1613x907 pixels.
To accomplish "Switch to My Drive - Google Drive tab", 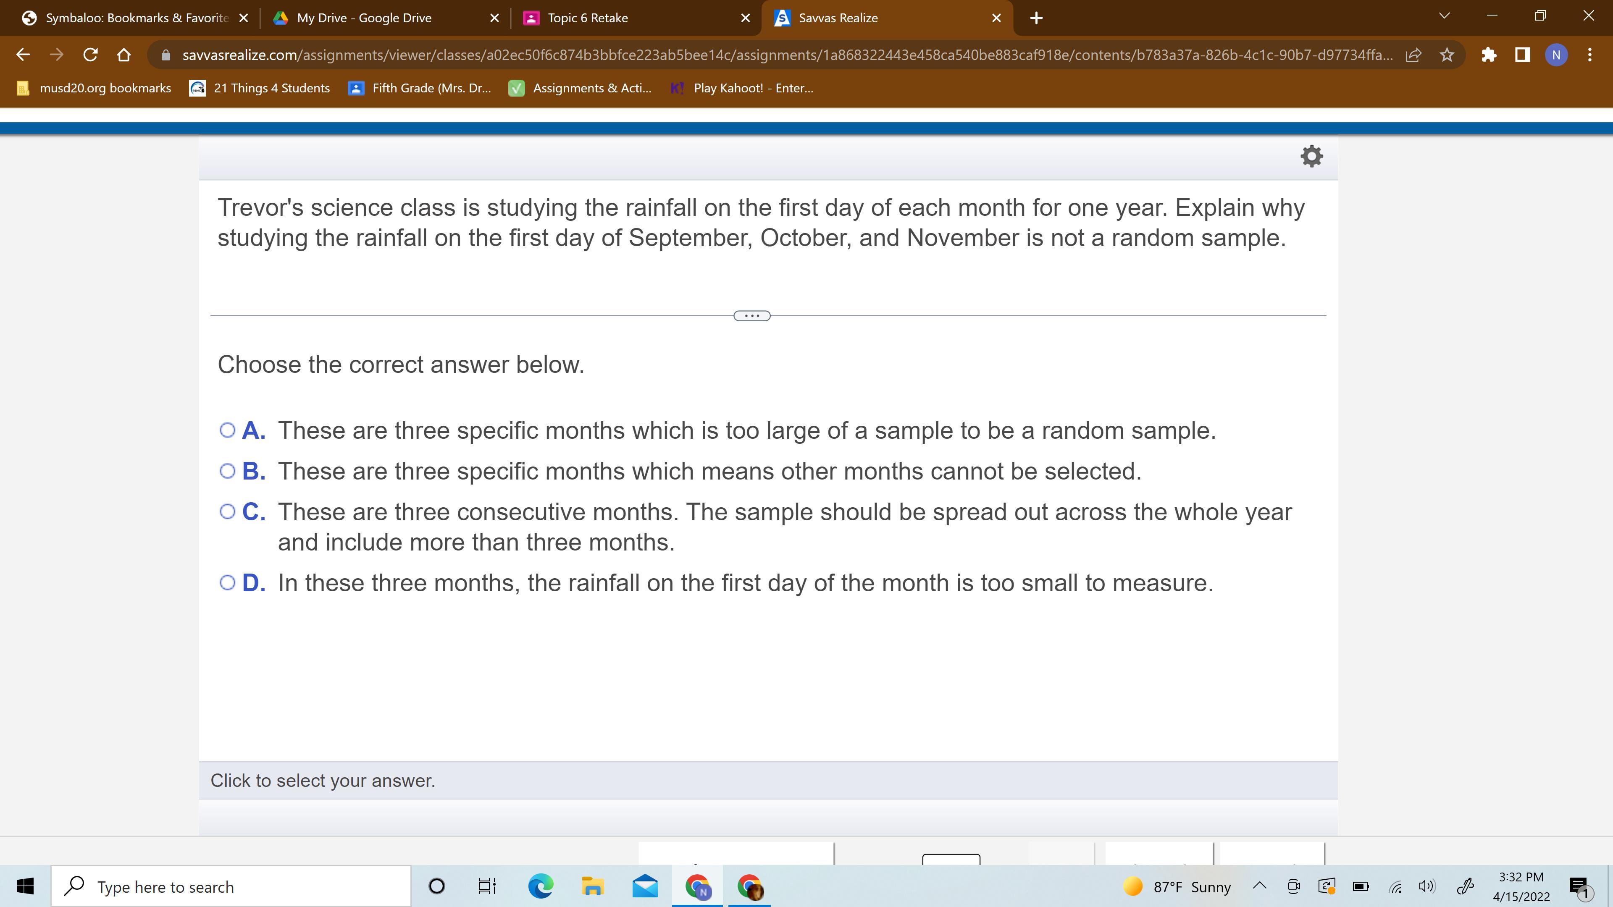I will coord(364,18).
